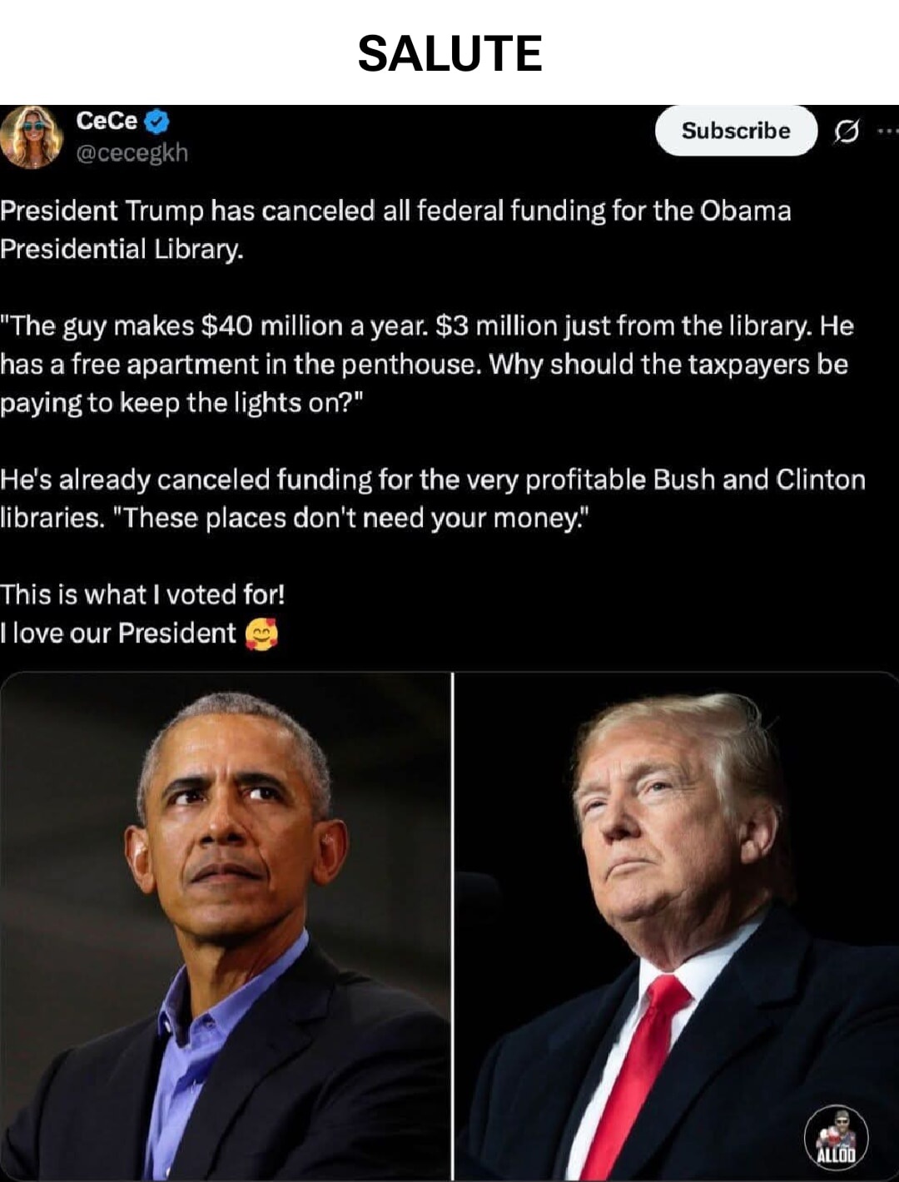The height and width of the screenshot is (1182, 899).
Task: Click the quote starting 'The guy makes $40 million'
Action: (427, 326)
